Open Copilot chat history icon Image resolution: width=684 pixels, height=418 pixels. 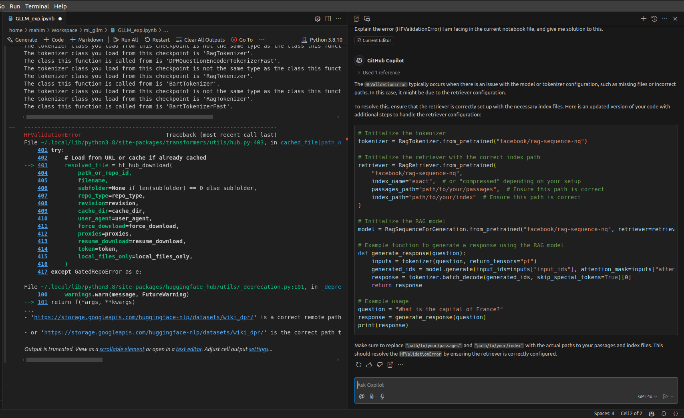pyautogui.click(x=654, y=19)
